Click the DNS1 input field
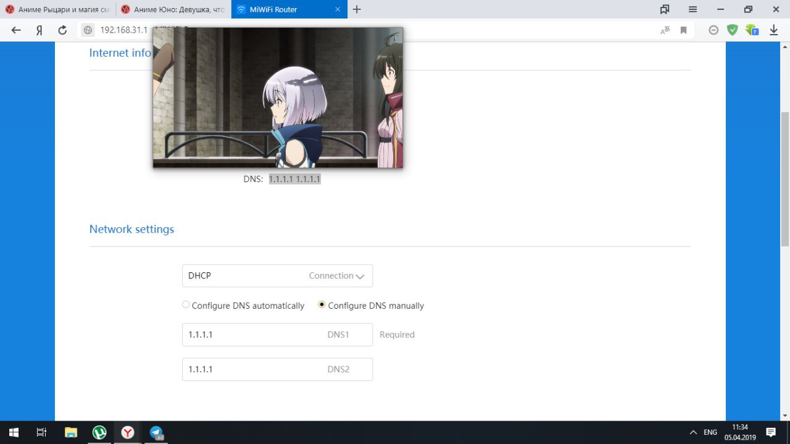The width and height of the screenshot is (790, 444). pyautogui.click(x=277, y=335)
